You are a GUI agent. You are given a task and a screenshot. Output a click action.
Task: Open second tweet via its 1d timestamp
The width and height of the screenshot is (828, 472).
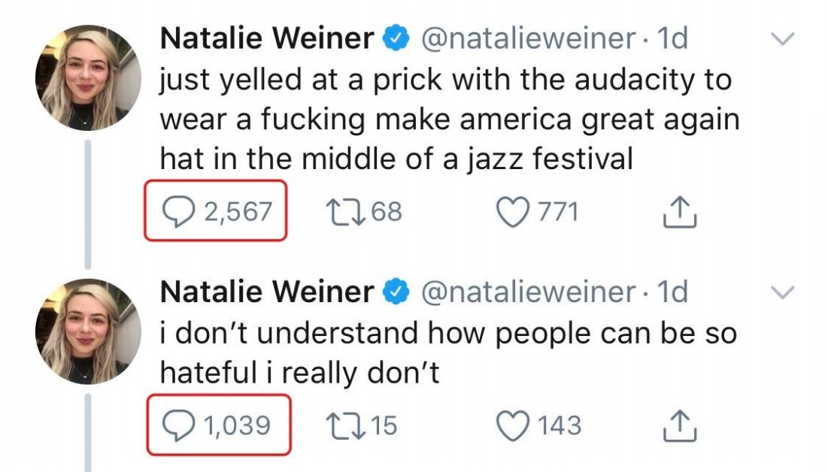tap(672, 292)
